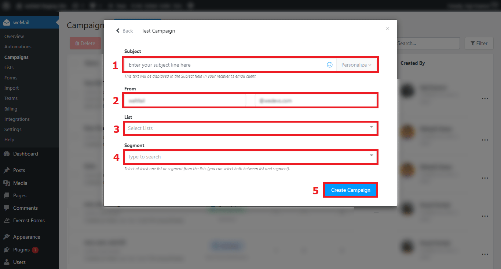The image size is (501, 269).
Task: Open the Dashboard from the sidebar icon
Action: pos(7,154)
